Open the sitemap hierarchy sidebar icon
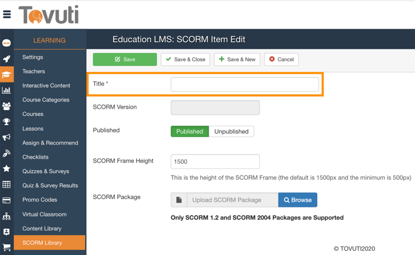This screenshot has width=415, height=255. point(7,216)
